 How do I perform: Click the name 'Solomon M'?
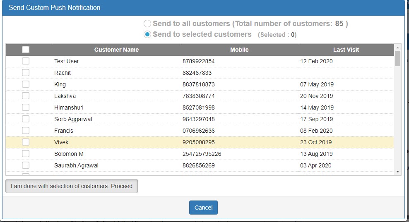coord(69,154)
